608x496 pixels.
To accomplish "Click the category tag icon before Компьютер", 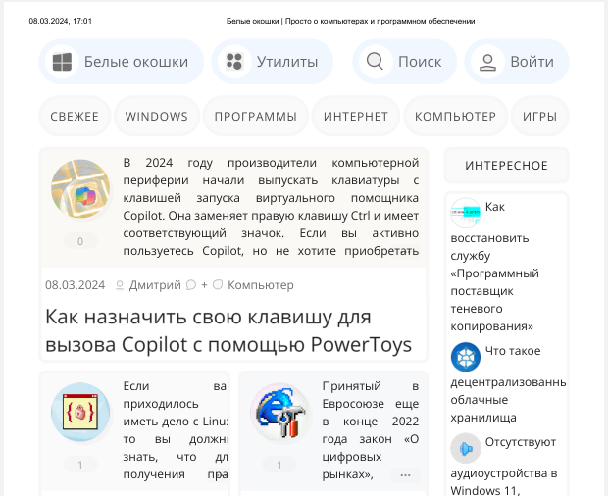I will (x=218, y=285).
